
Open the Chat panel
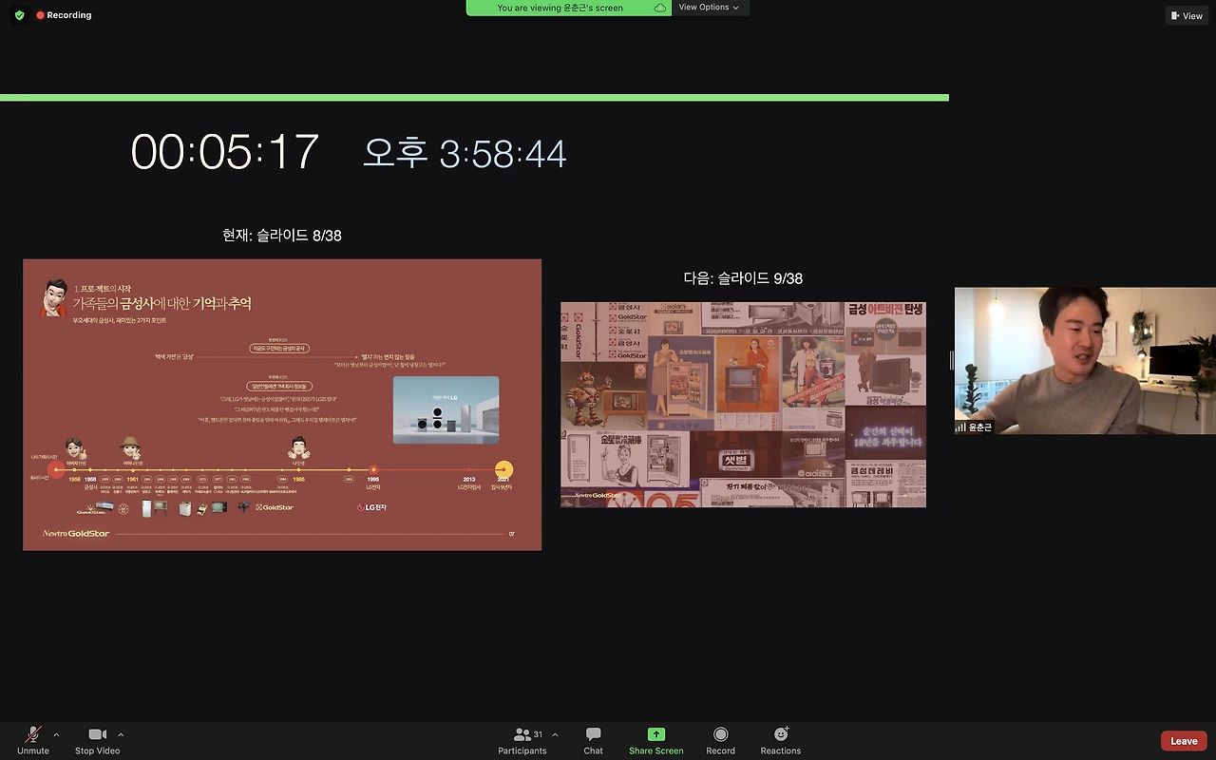click(x=594, y=740)
